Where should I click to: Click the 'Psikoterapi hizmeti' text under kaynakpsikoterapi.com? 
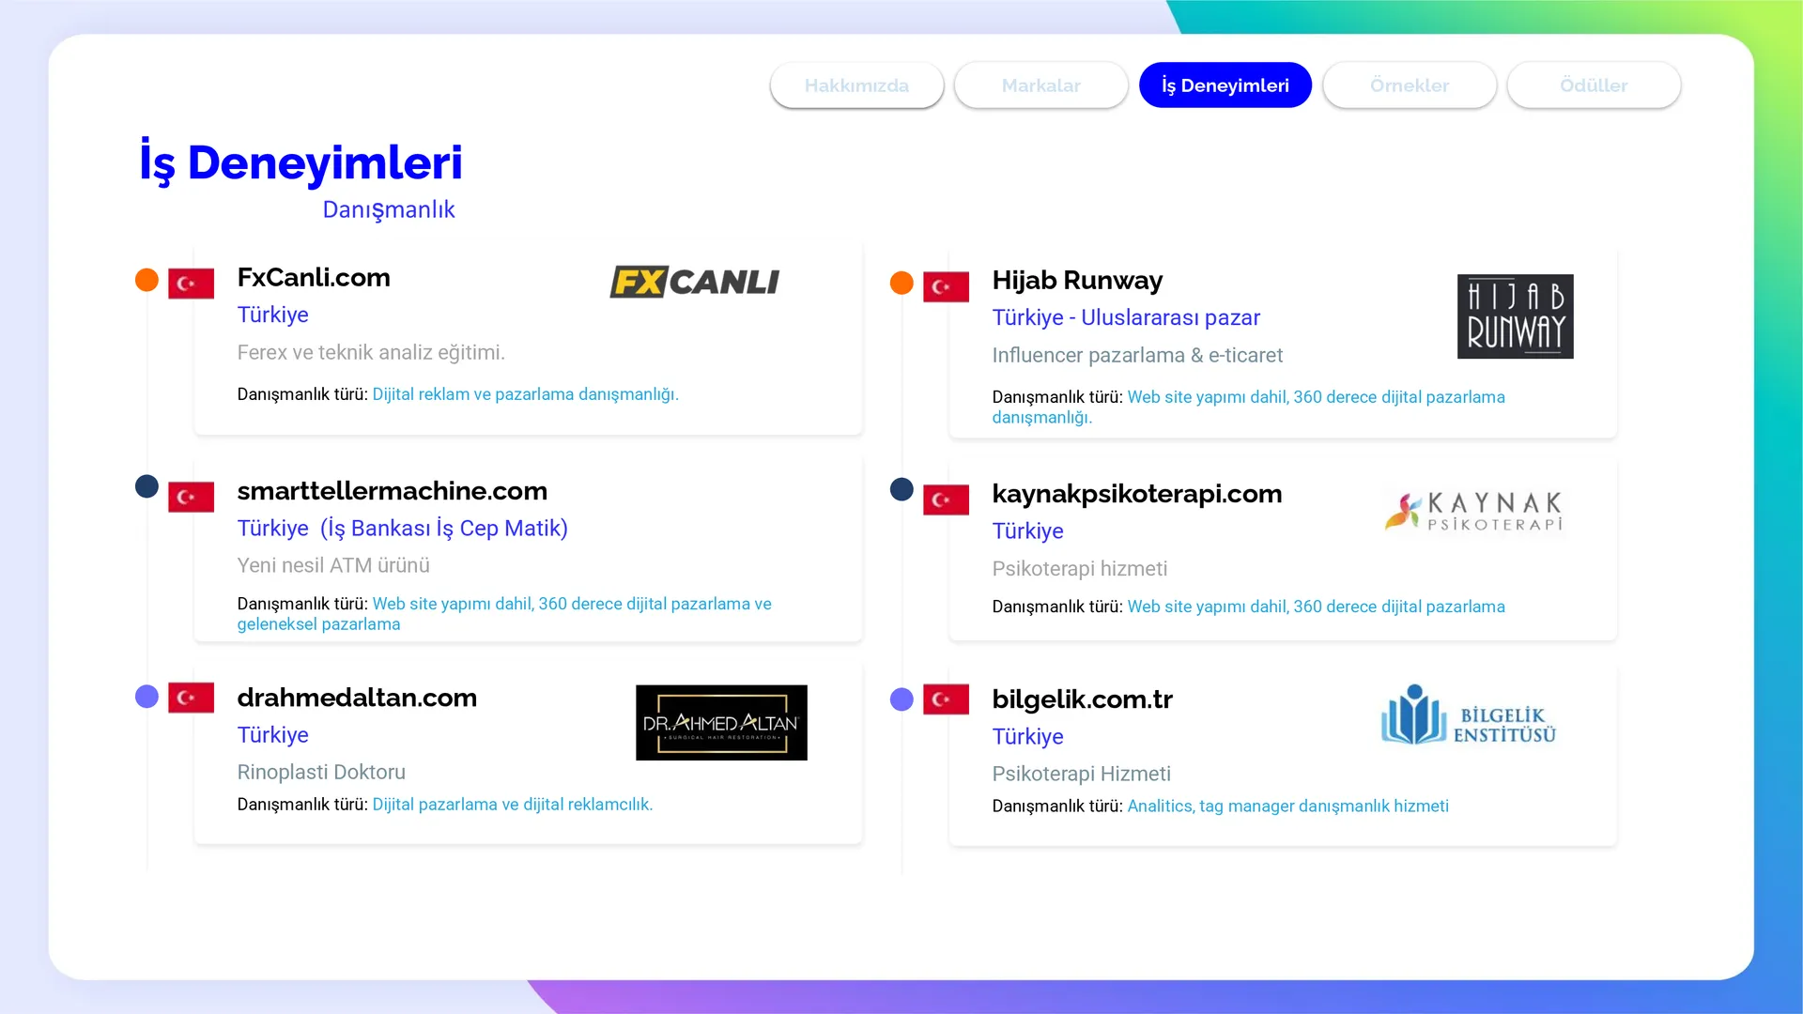pyautogui.click(x=1080, y=569)
